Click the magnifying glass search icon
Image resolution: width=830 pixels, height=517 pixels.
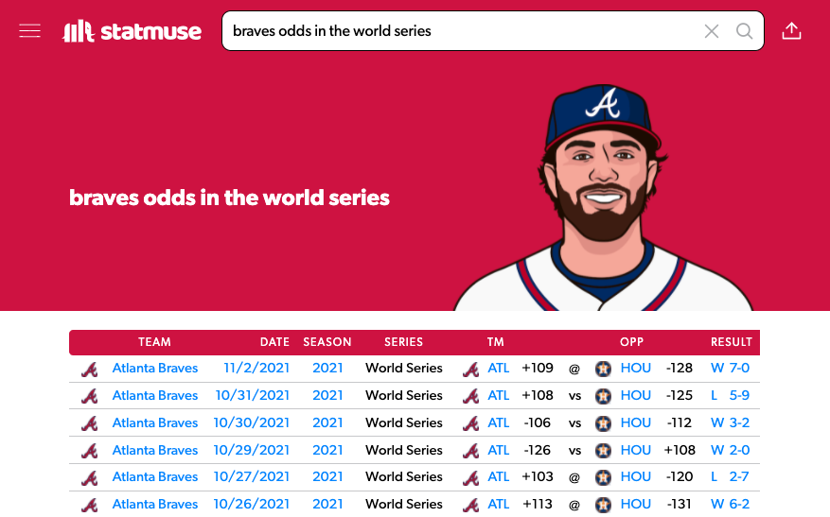[744, 31]
